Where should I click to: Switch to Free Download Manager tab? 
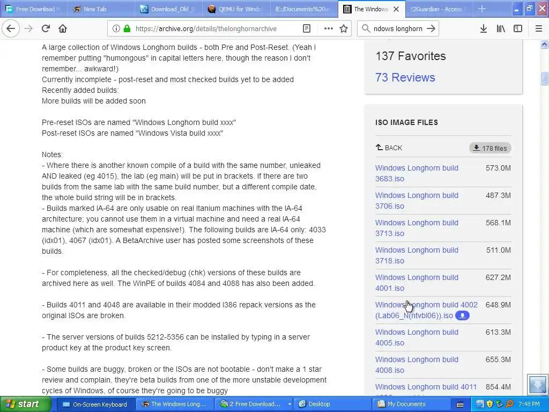(34, 9)
